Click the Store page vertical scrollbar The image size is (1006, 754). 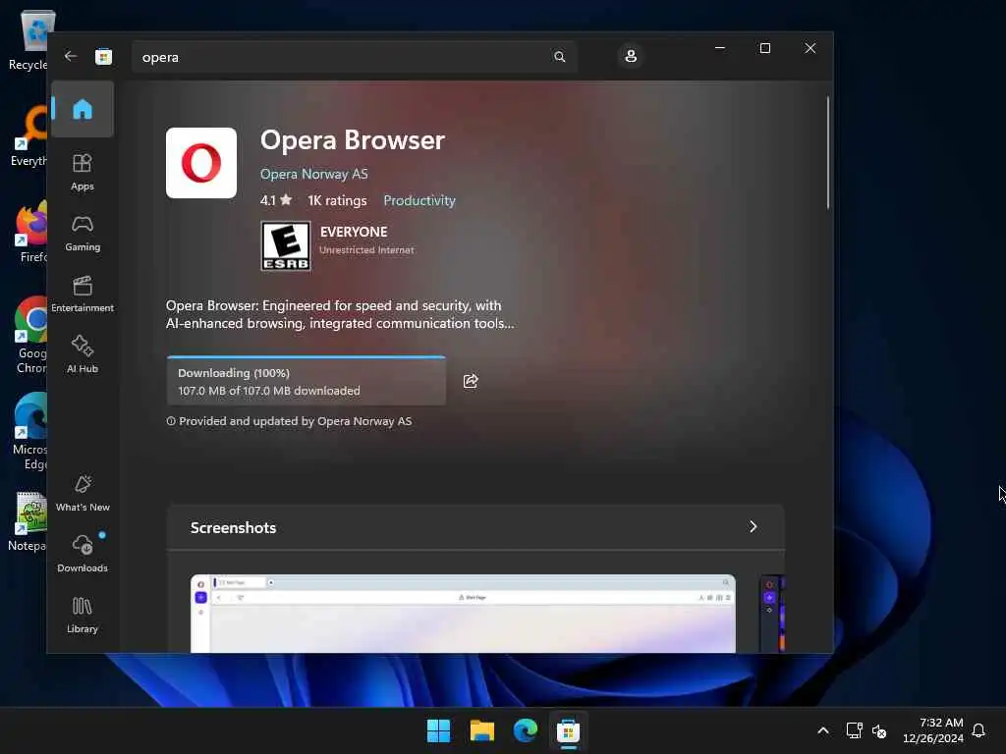(827, 152)
